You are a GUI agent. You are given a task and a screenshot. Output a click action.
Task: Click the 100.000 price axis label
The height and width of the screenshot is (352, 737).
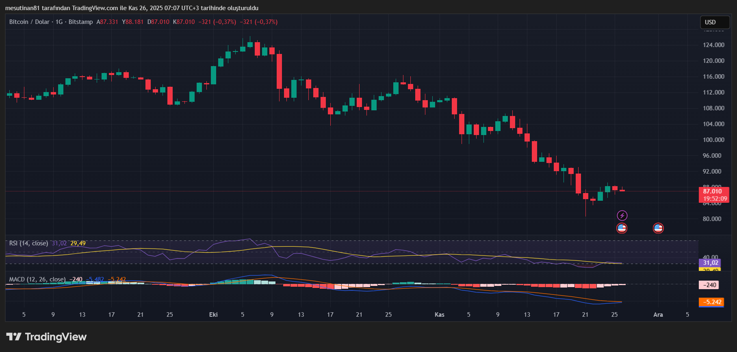click(x=713, y=140)
